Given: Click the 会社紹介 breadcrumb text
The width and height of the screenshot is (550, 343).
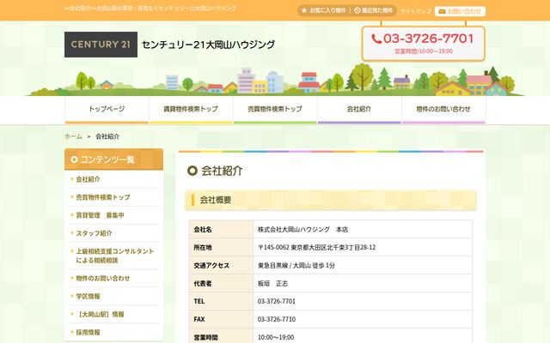Looking at the screenshot, I should click(x=107, y=136).
